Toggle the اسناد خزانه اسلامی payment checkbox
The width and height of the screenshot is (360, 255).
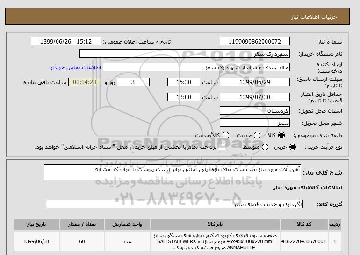pos(222,147)
